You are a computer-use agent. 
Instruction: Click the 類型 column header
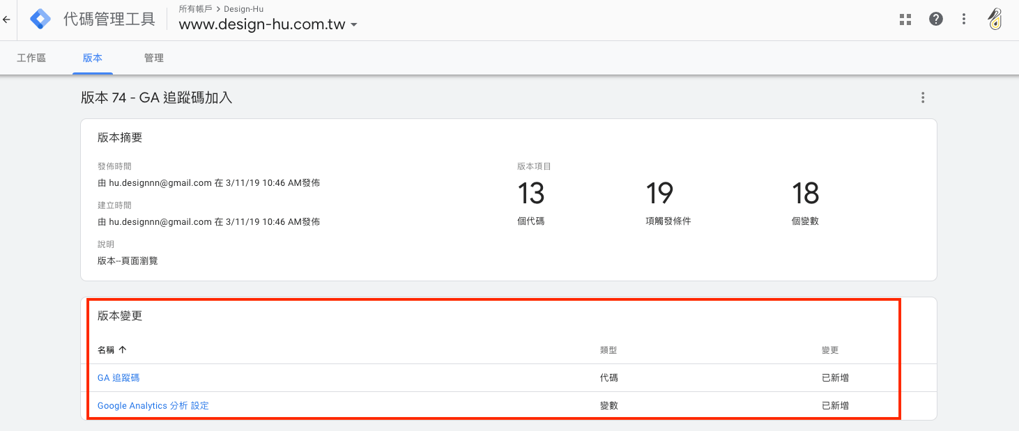point(608,350)
